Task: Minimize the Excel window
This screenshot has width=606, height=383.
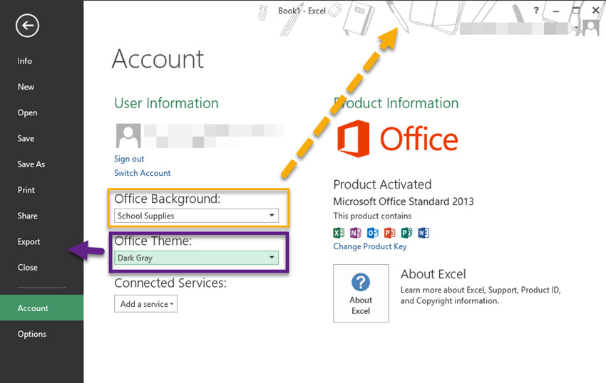Action: coord(556,11)
